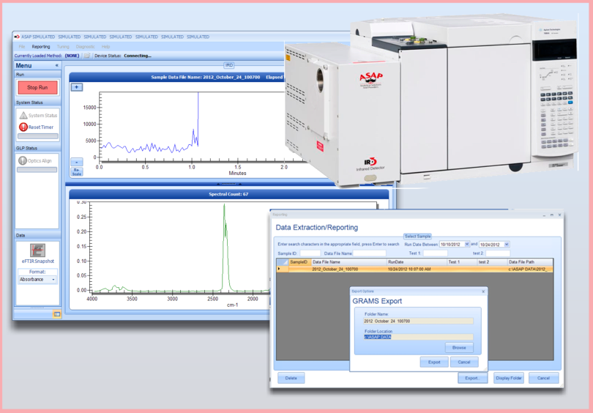Open the Diagnostic menu

(x=86, y=47)
